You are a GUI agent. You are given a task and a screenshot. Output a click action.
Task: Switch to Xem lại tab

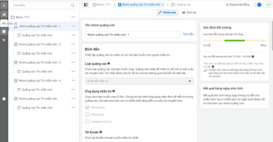click(x=189, y=12)
